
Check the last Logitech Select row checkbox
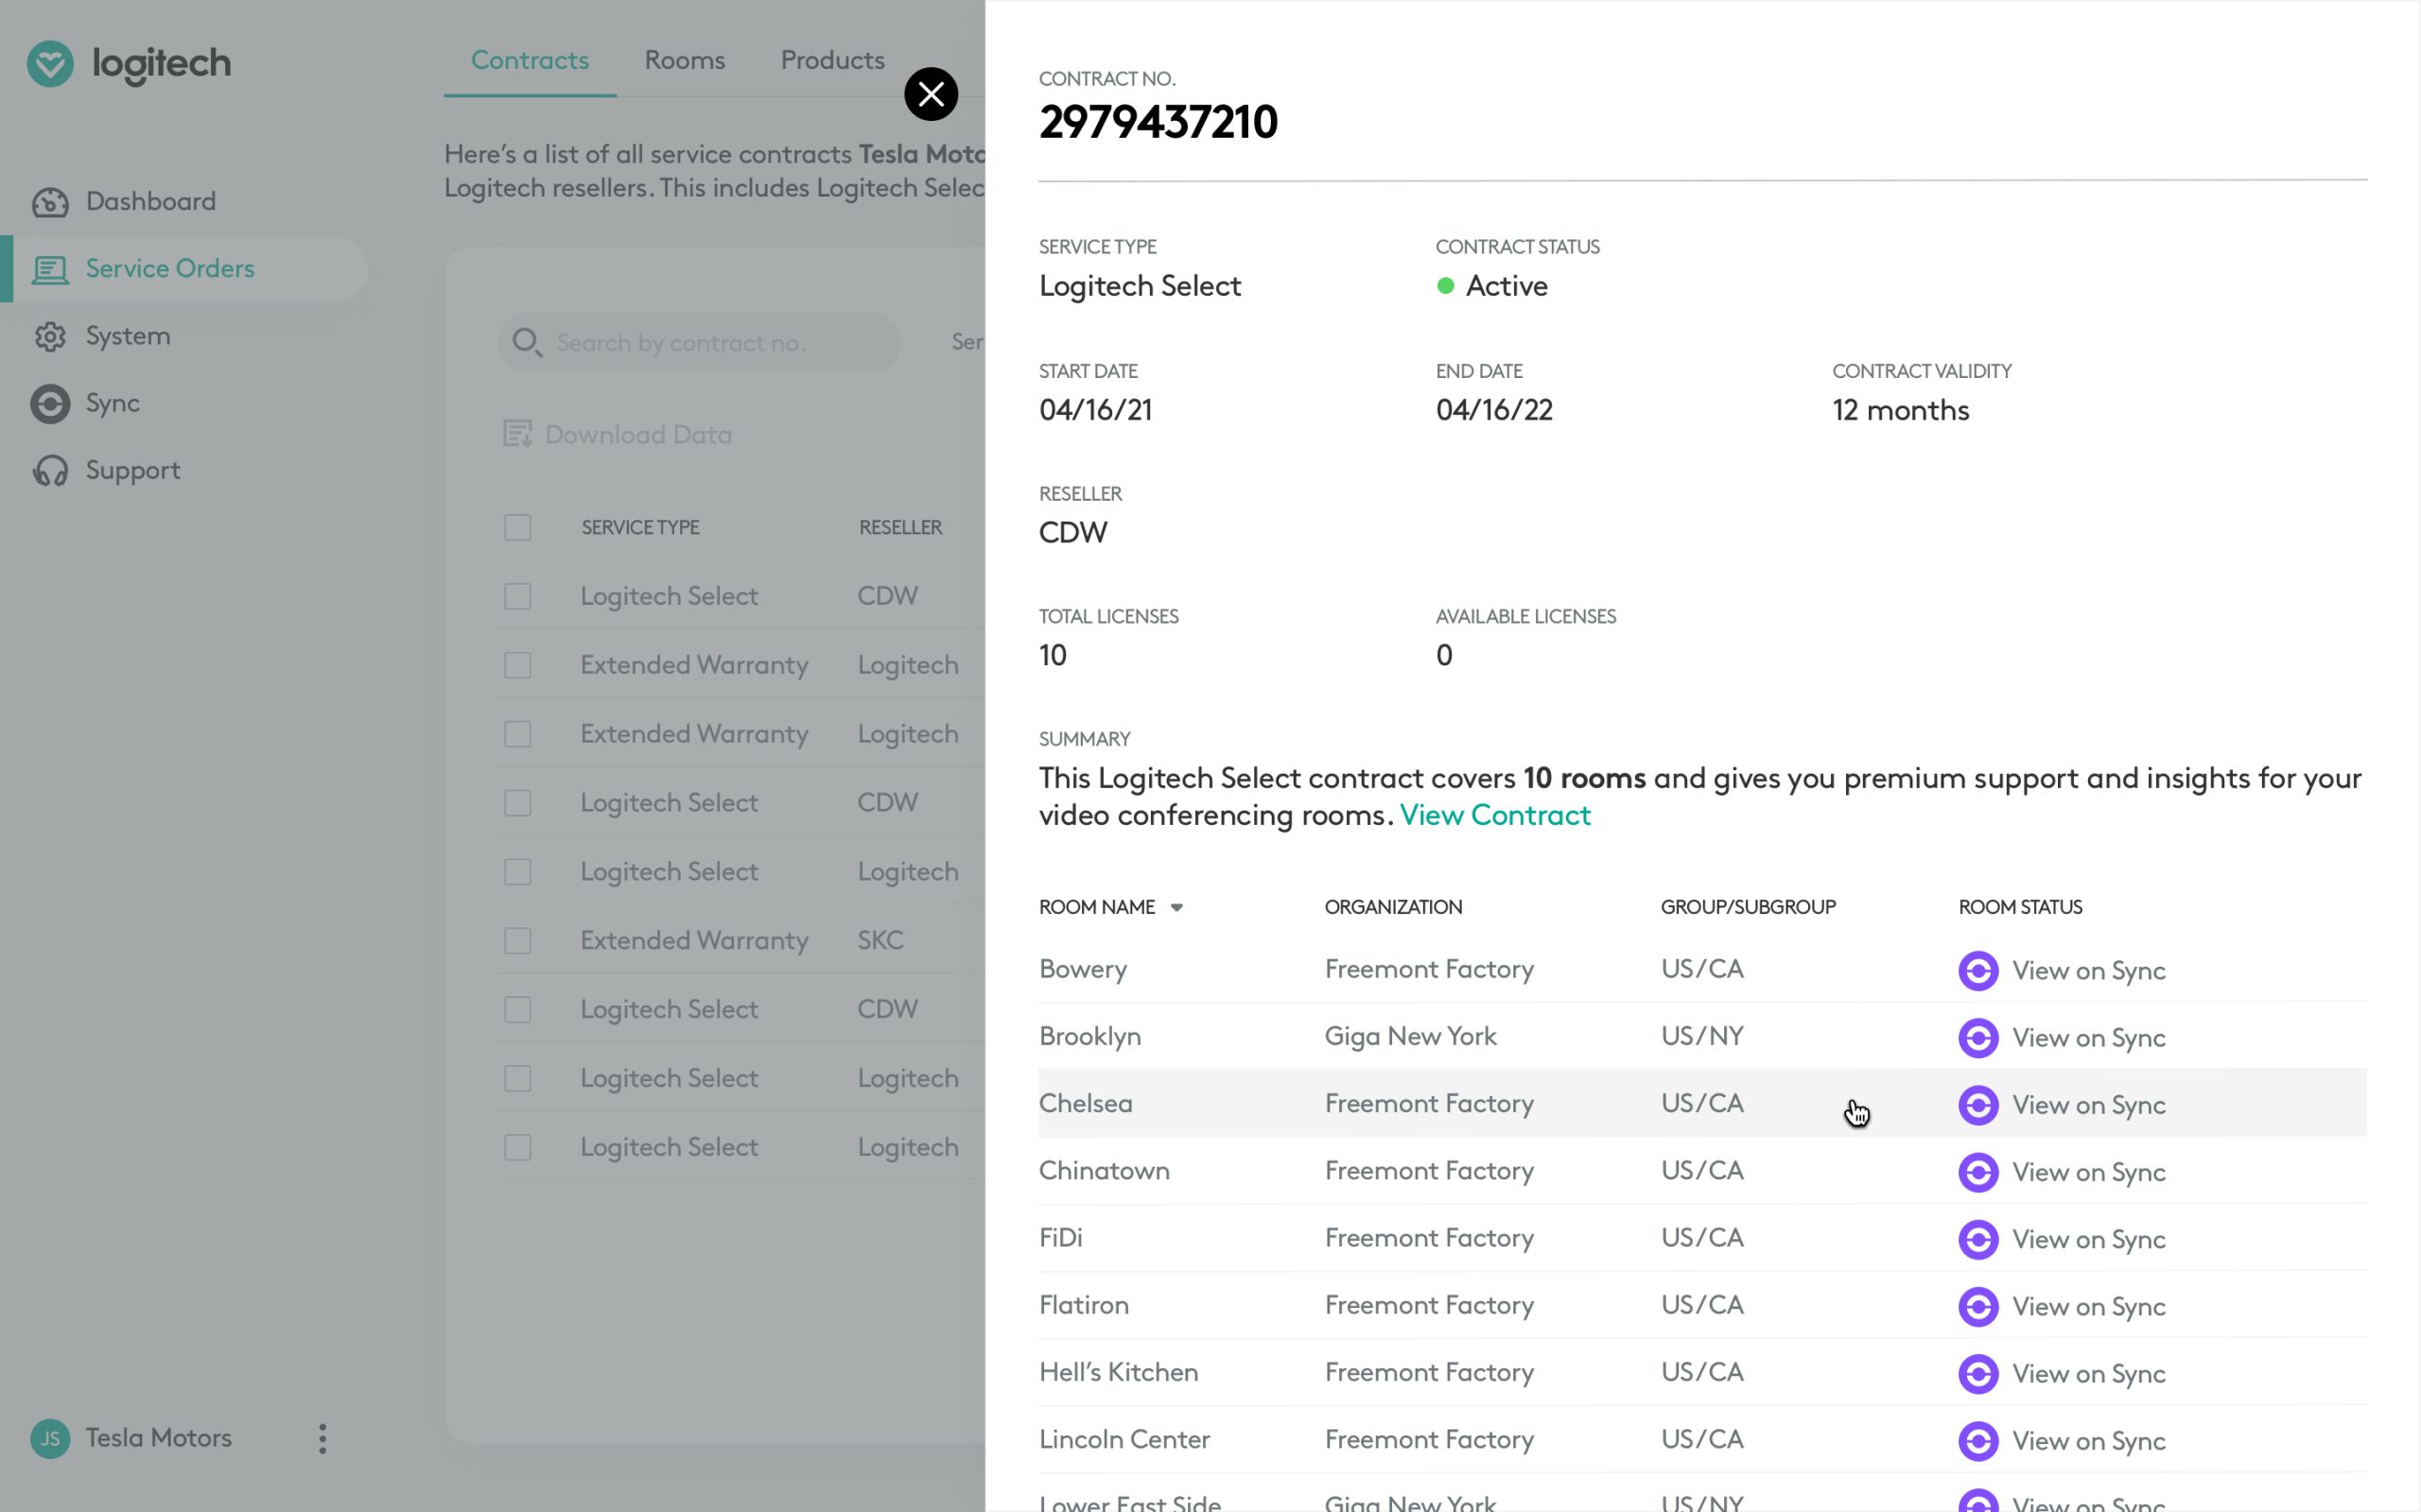[x=517, y=1147]
